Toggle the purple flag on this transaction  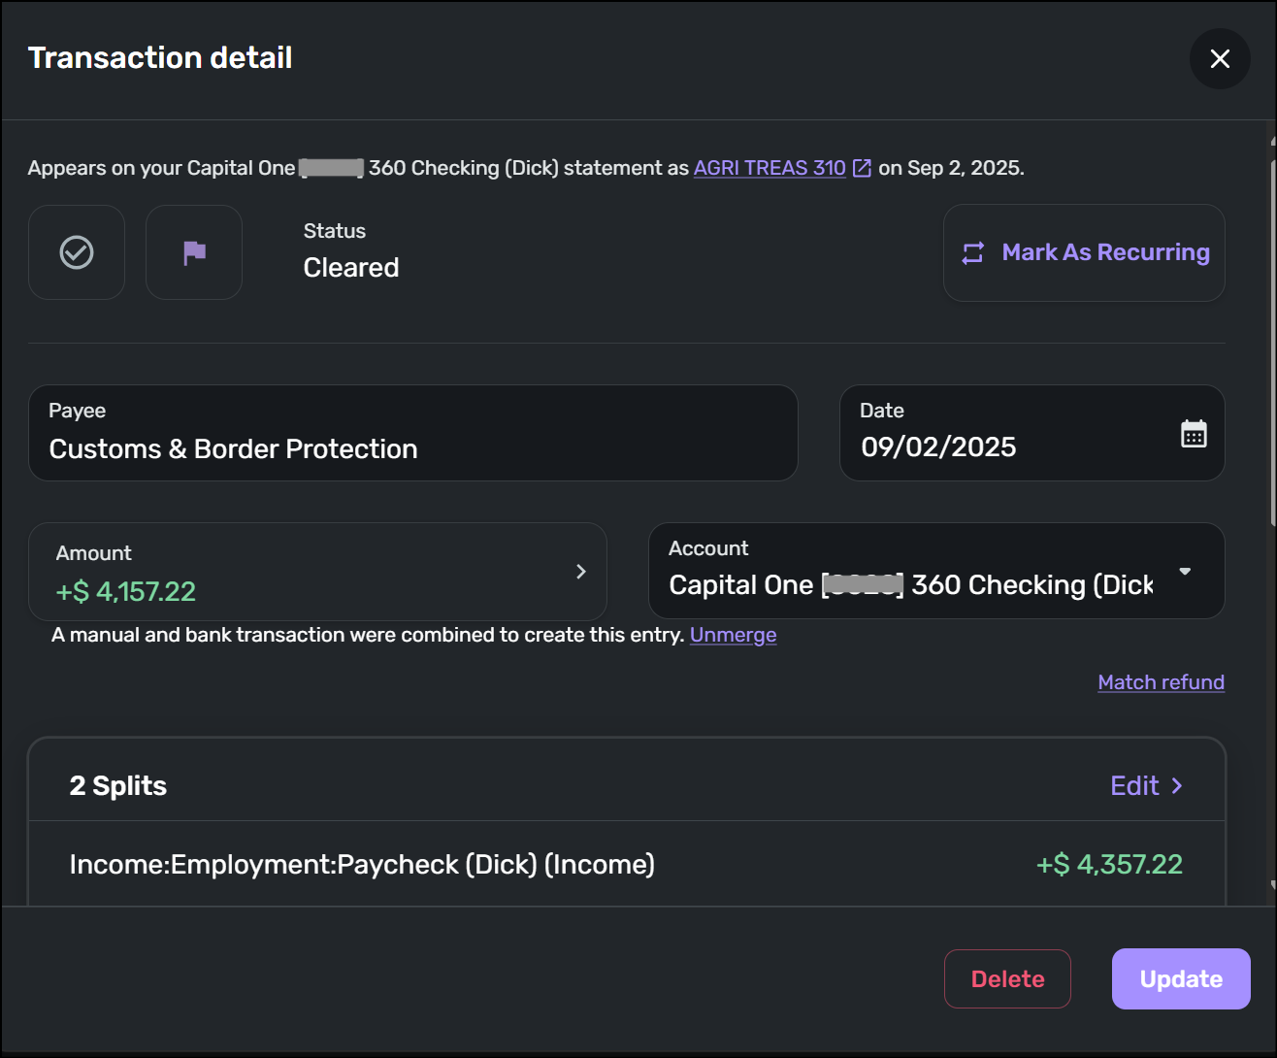194,252
